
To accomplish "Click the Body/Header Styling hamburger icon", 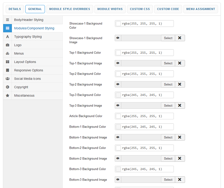I will 8,20.
